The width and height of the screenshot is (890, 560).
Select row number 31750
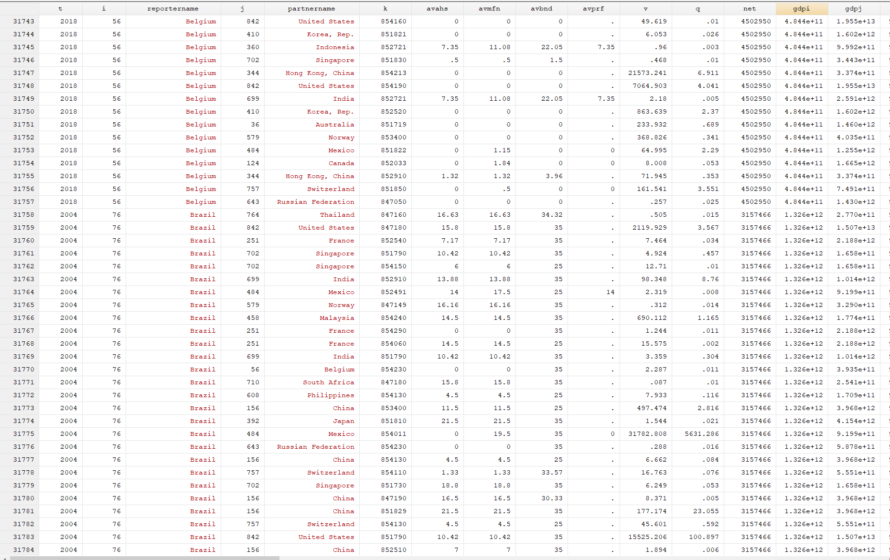point(24,112)
